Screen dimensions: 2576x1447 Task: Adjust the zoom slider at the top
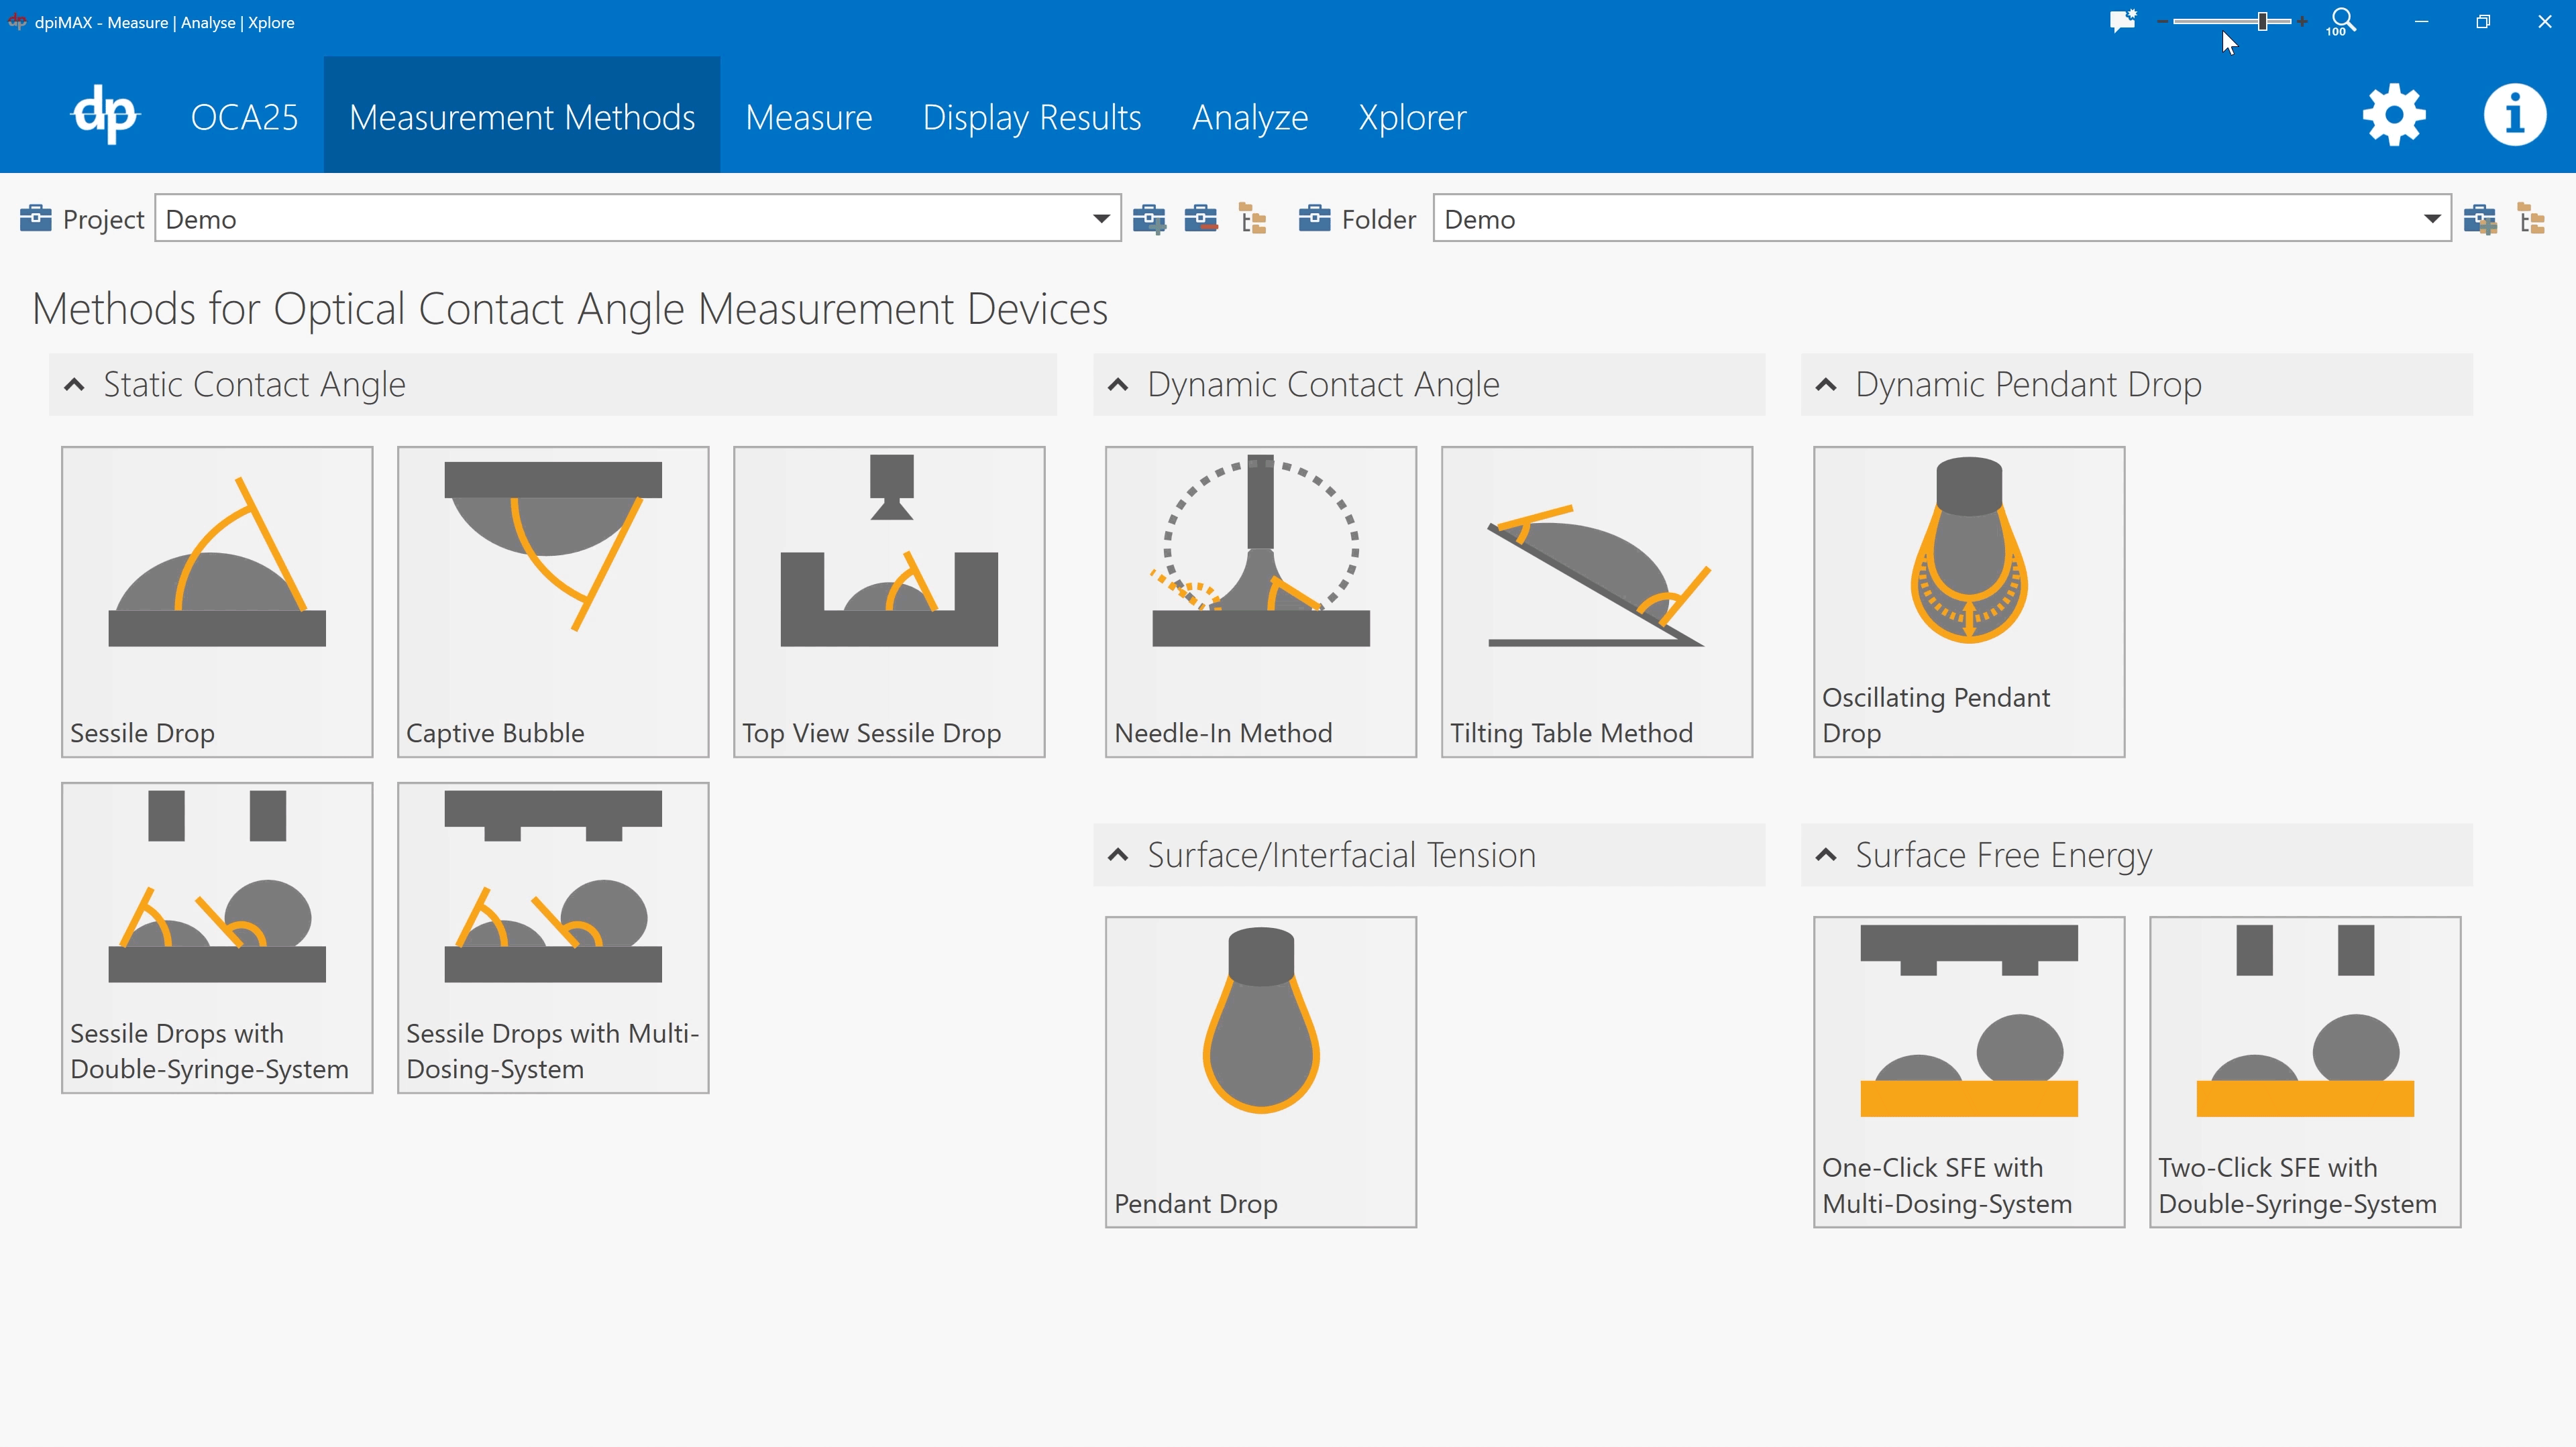[x=2264, y=20]
